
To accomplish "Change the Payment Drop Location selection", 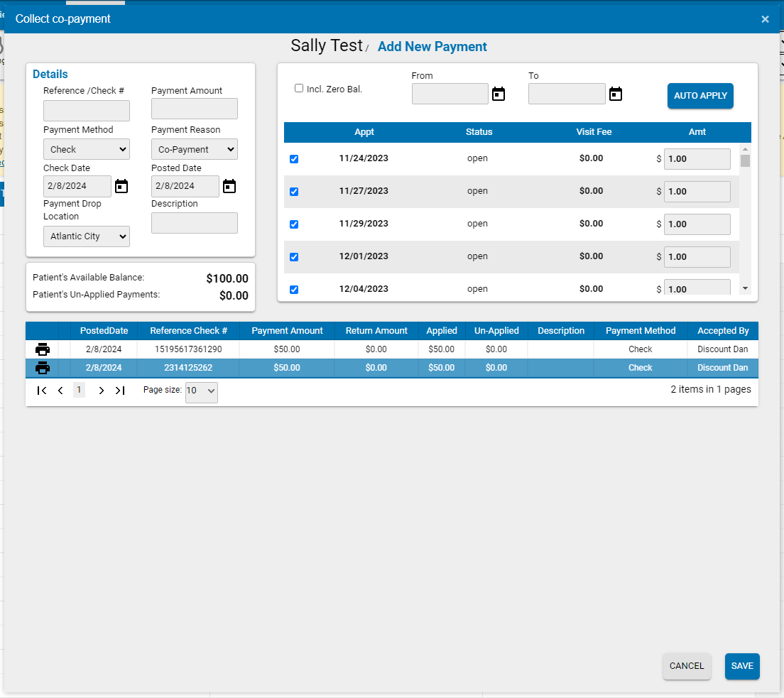I will (x=86, y=236).
